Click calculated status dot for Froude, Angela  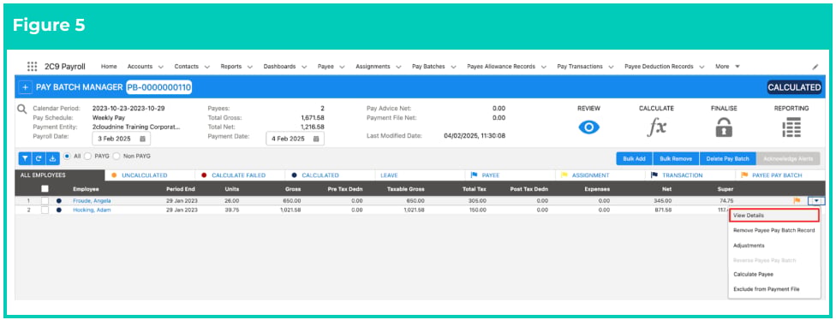tap(59, 201)
